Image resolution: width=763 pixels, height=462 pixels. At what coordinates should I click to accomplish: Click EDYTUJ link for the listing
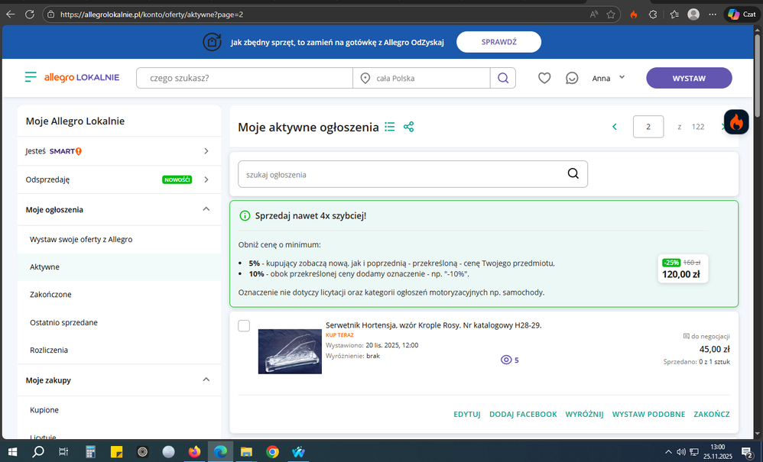pyautogui.click(x=466, y=414)
